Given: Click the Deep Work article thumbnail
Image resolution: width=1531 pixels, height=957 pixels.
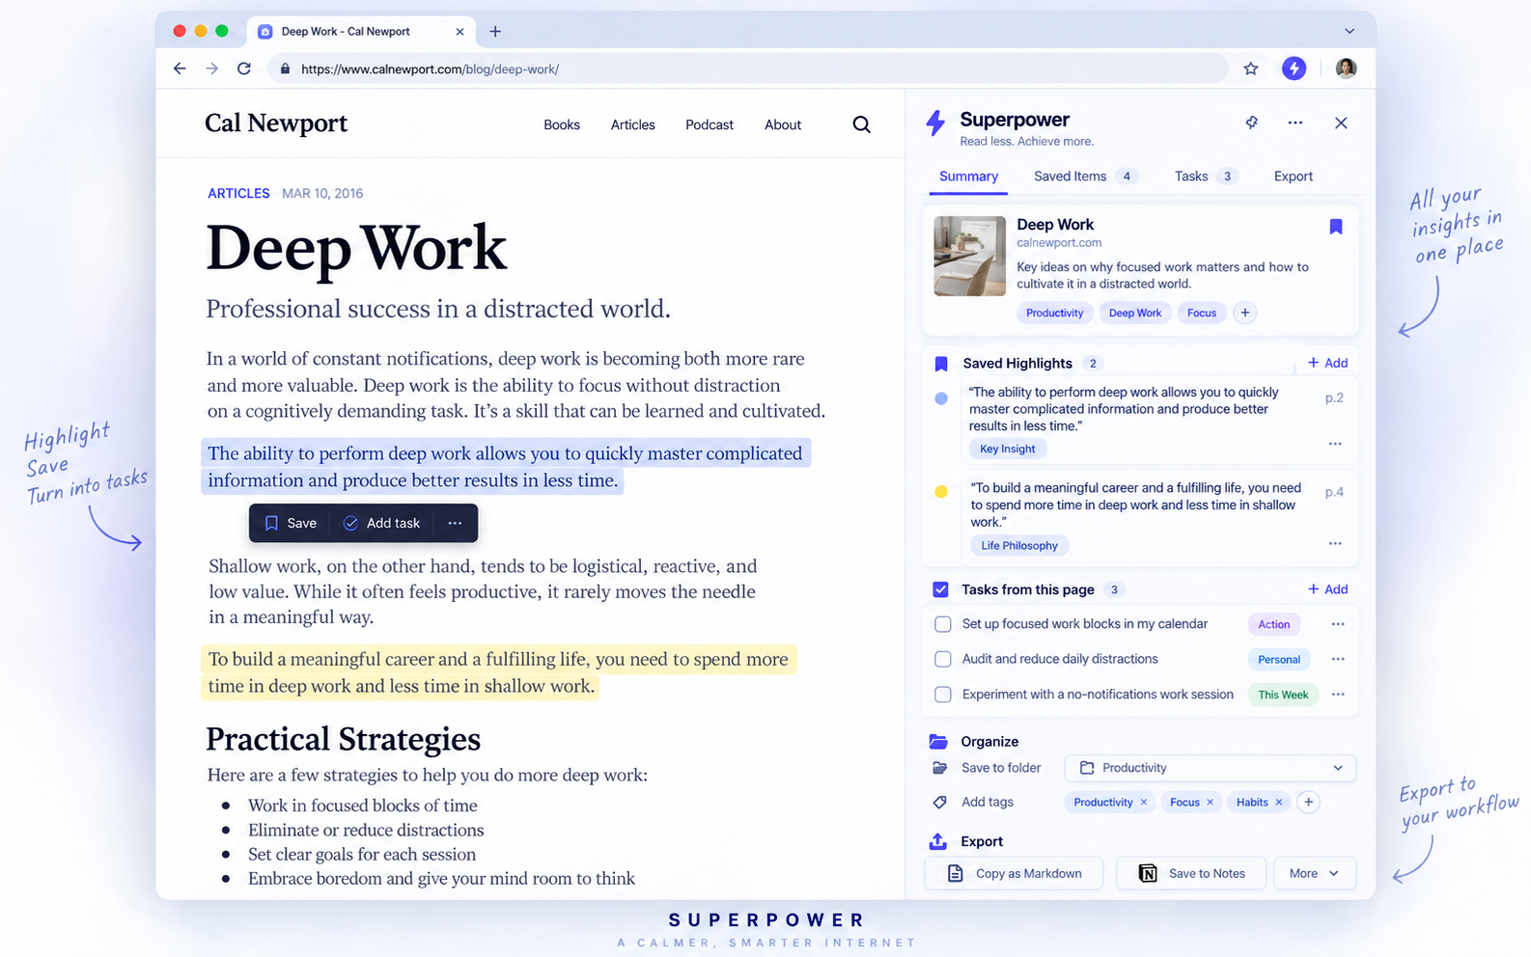Looking at the screenshot, I should tap(970, 256).
